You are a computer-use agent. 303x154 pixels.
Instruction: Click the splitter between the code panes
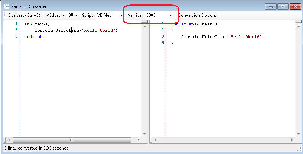[148, 82]
